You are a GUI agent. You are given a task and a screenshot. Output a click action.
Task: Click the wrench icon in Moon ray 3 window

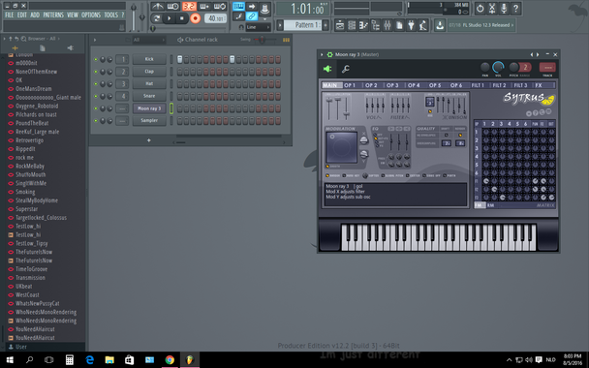(346, 69)
